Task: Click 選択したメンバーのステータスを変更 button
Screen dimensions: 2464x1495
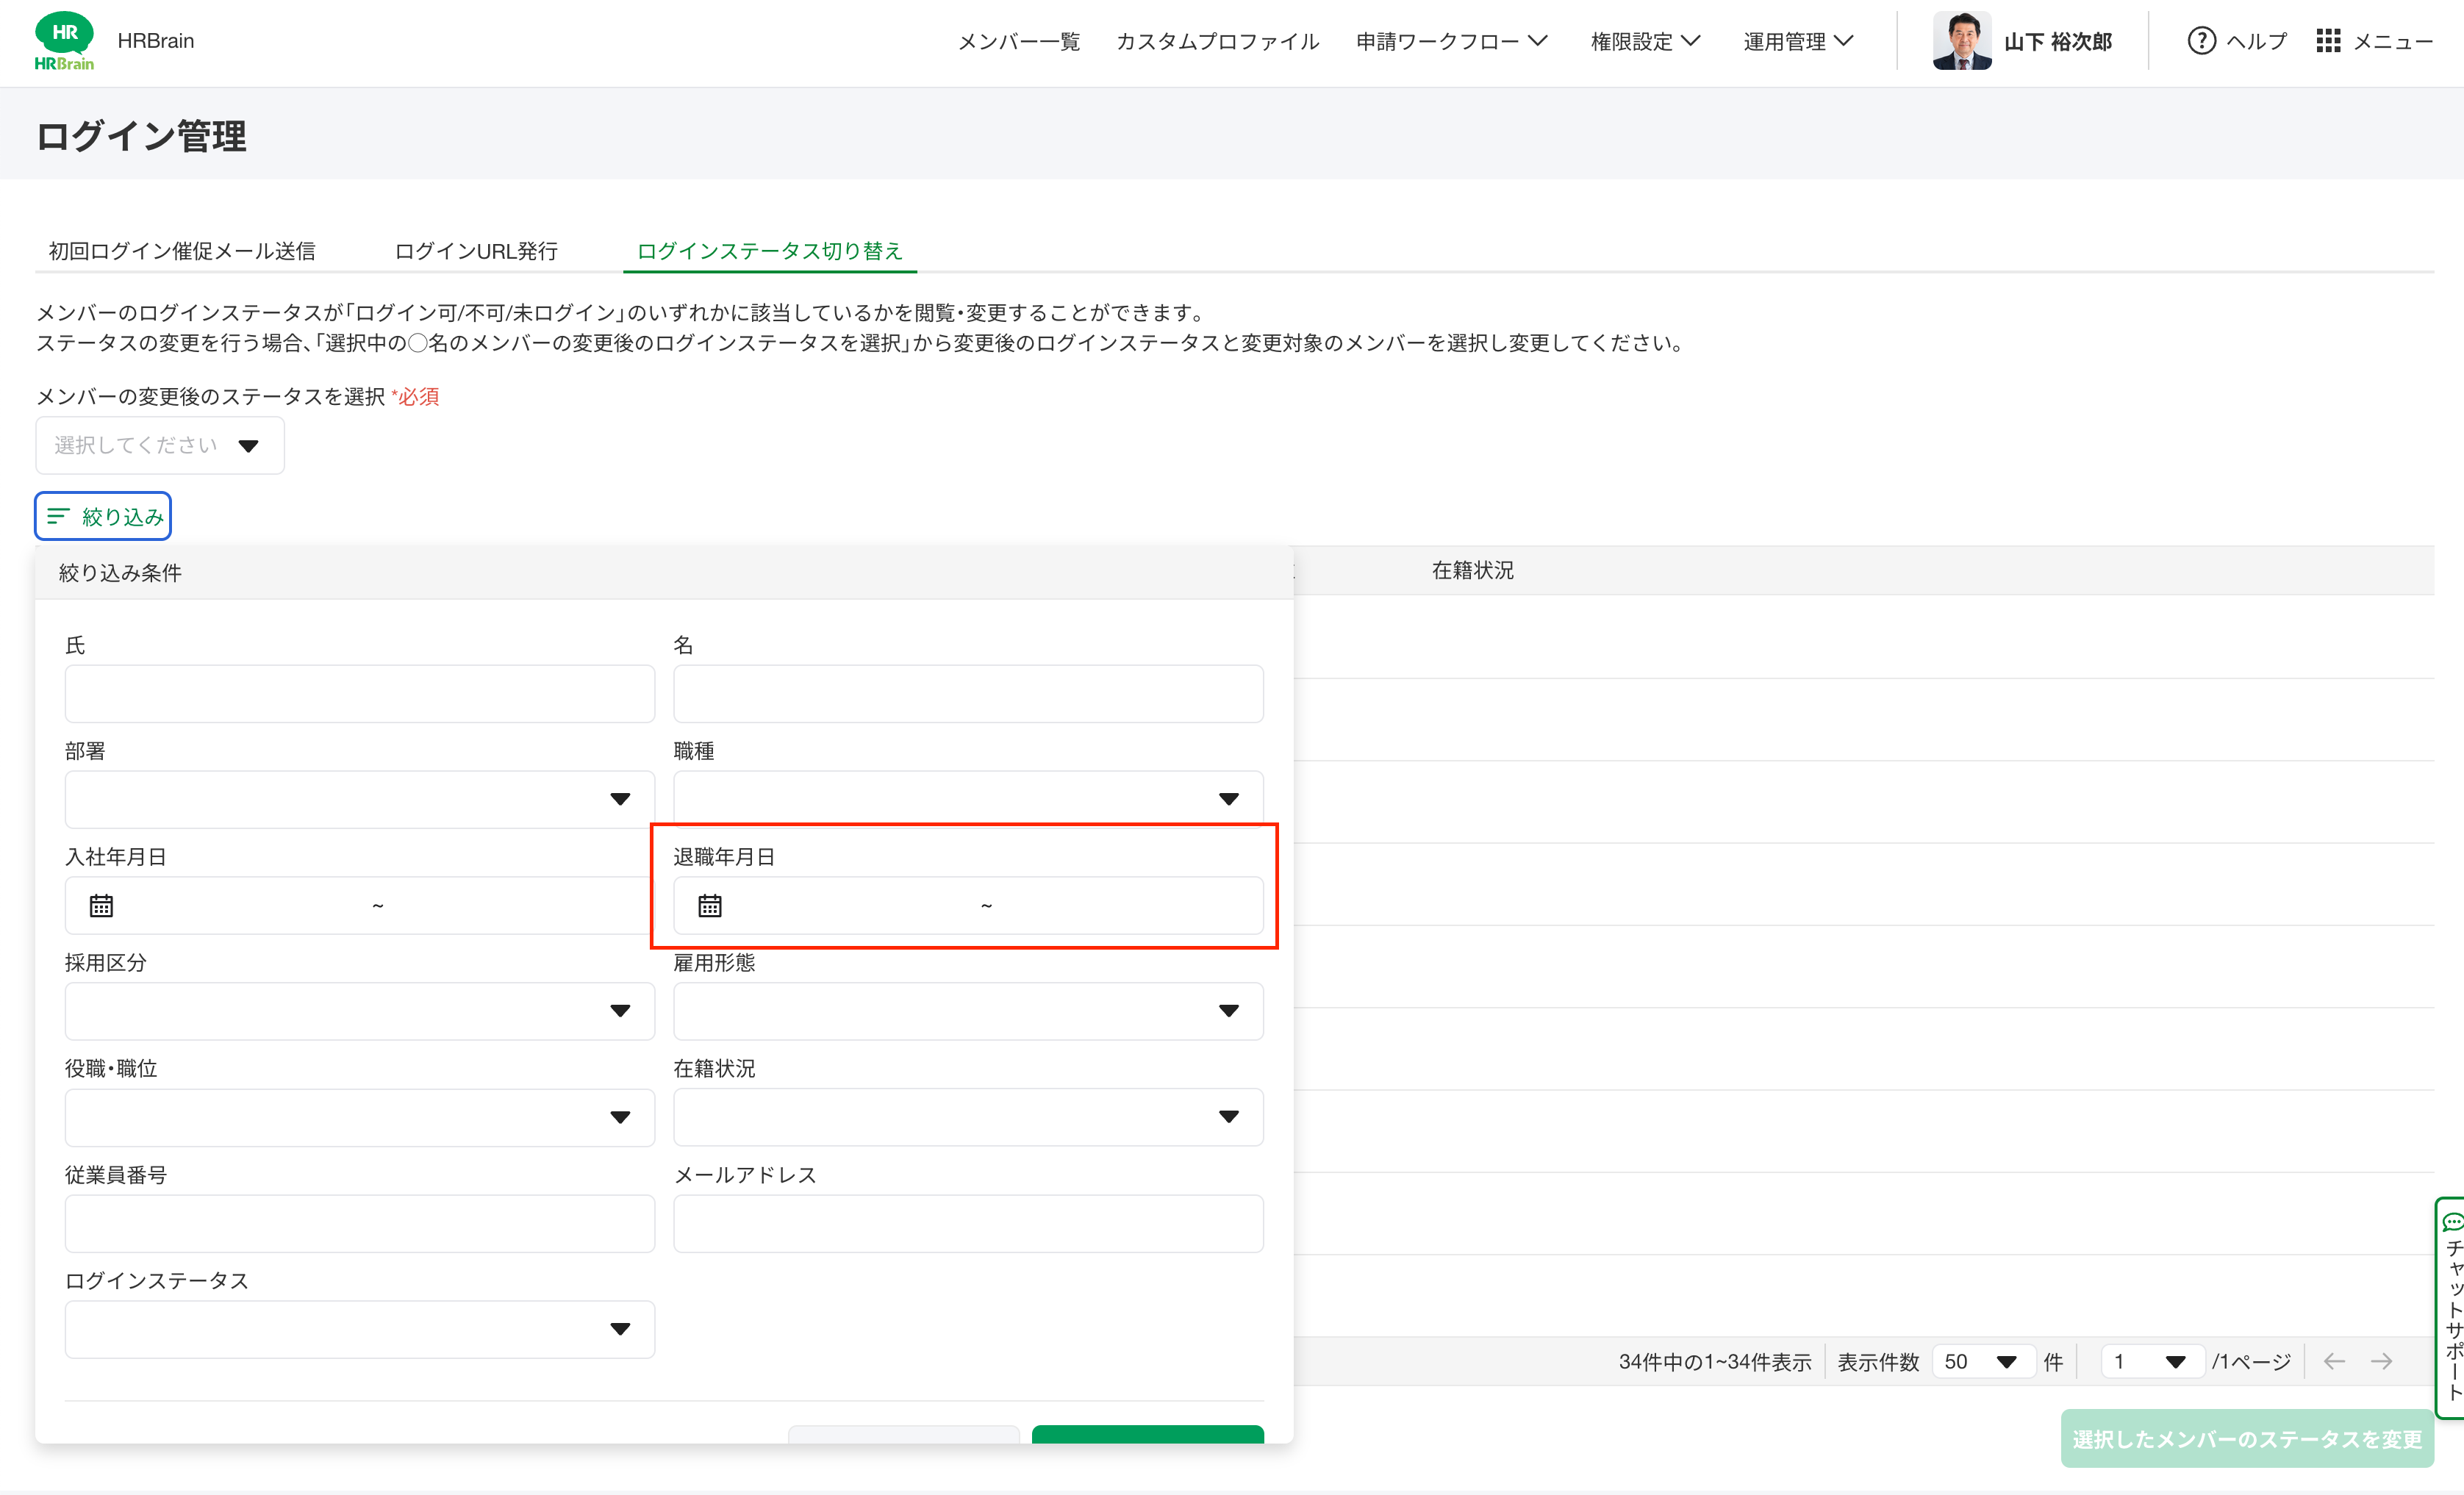Action: 2246,1440
